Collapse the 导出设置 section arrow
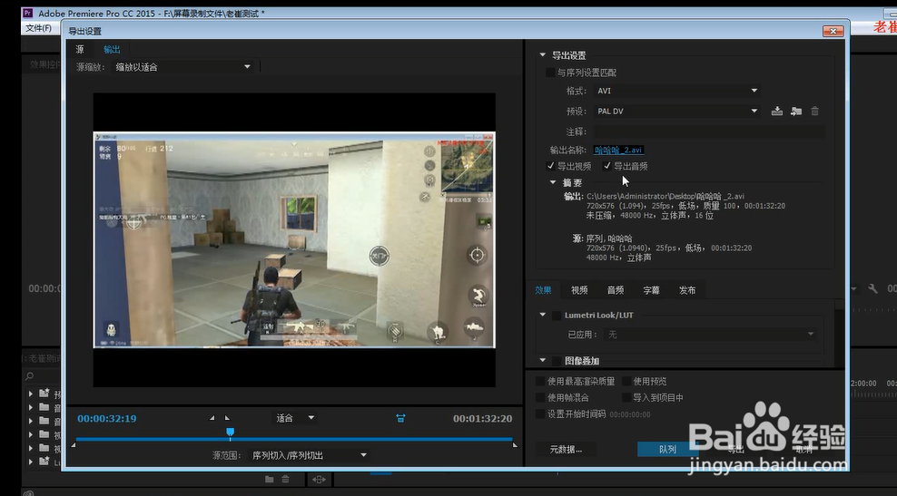The height and width of the screenshot is (496, 897). [542, 54]
